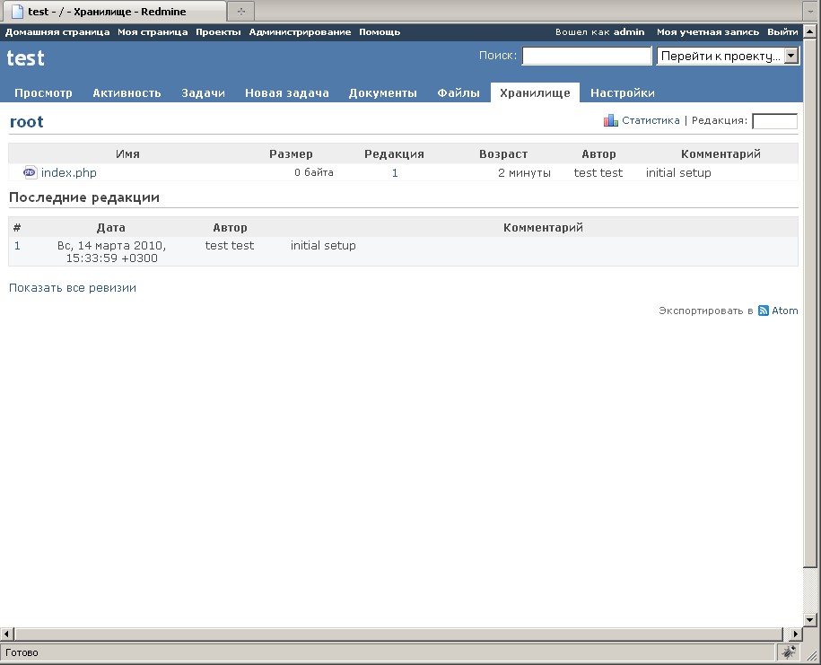This screenshot has height=665, width=821.
Task: Go to the Новая задача tab
Action: pos(287,93)
